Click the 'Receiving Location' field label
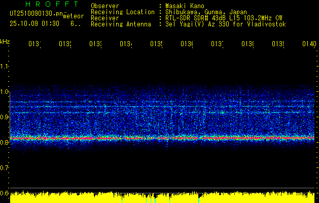Screen dimensions: 319x203 122,12
